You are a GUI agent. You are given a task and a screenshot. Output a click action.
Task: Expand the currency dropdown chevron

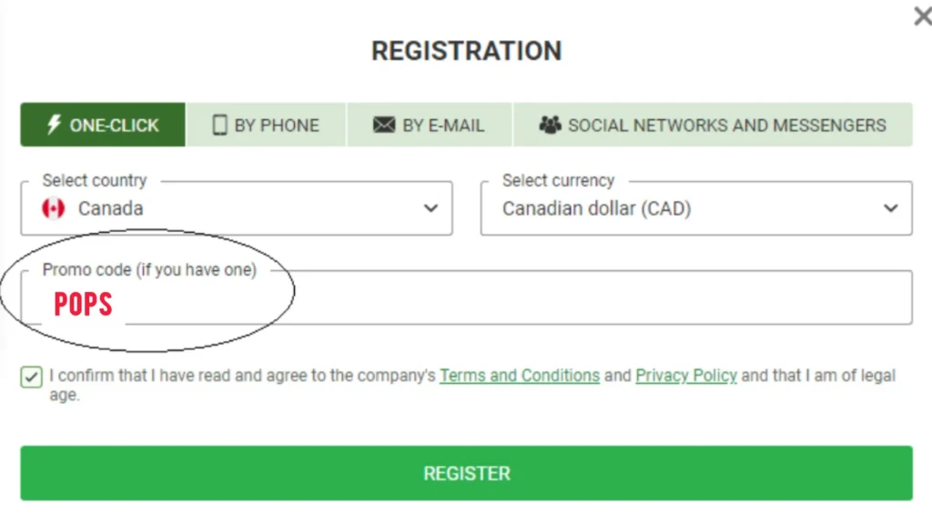tap(891, 208)
